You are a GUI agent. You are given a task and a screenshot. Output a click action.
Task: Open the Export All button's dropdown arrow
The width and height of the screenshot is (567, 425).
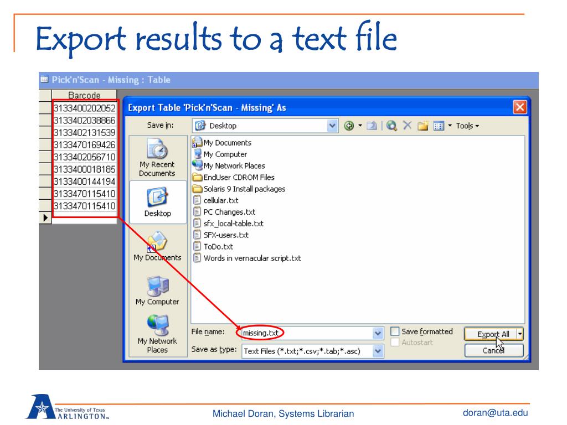point(519,334)
